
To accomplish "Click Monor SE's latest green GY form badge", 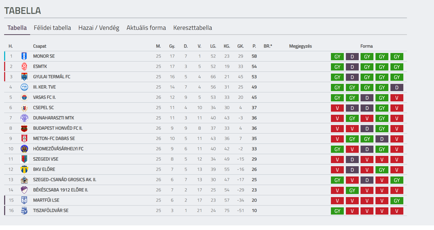I will [x=397, y=57].
